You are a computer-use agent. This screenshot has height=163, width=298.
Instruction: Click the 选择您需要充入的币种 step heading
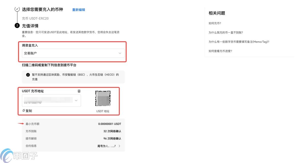[42, 10]
